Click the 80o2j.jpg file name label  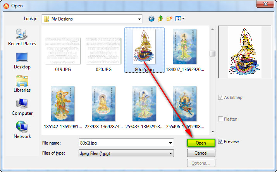[x=144, y=70]
